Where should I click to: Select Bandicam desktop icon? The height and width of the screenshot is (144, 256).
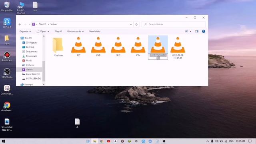coord(7,56)
